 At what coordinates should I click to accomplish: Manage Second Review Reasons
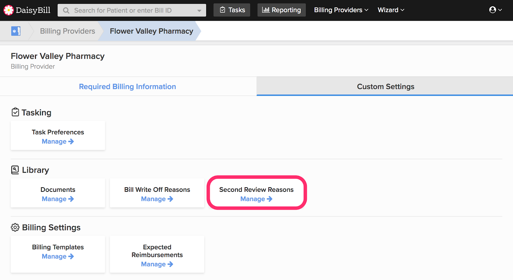(x=256, y=199)
